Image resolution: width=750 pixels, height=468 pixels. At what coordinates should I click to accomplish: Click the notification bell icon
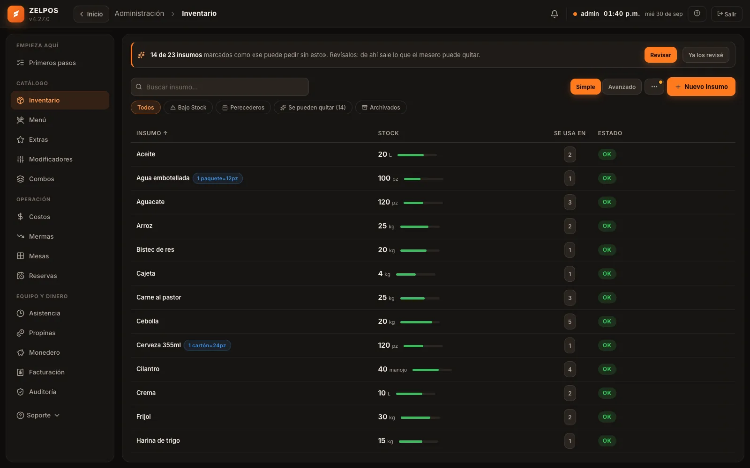pos(555,14)
